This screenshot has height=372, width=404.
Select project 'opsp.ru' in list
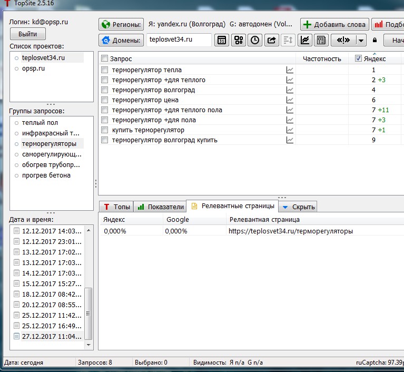click(x=33, y=68)
